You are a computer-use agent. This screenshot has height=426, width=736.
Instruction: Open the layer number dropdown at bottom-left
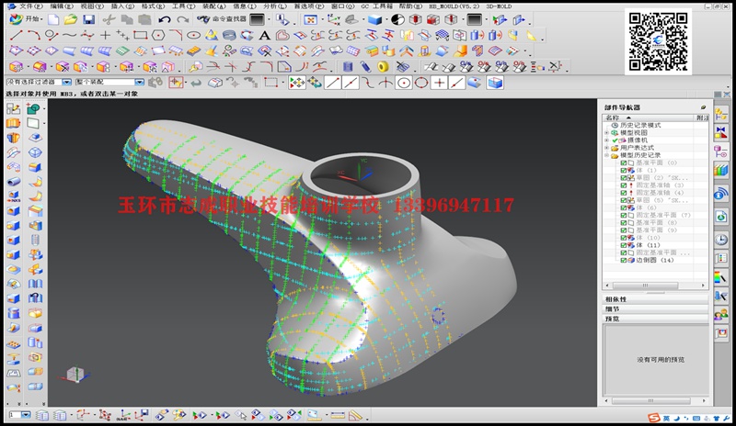26,415
